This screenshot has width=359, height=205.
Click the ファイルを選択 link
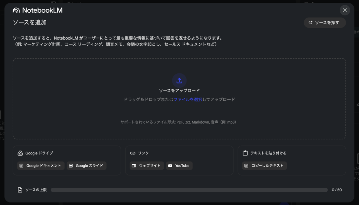188,99
